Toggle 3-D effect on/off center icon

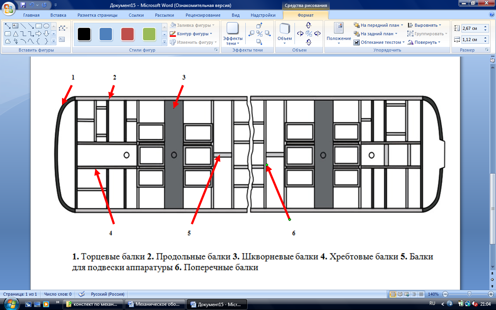(x=308, y=33)
